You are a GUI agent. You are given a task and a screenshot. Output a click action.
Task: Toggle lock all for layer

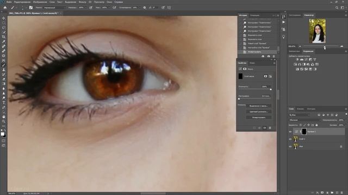pos(316,125)
